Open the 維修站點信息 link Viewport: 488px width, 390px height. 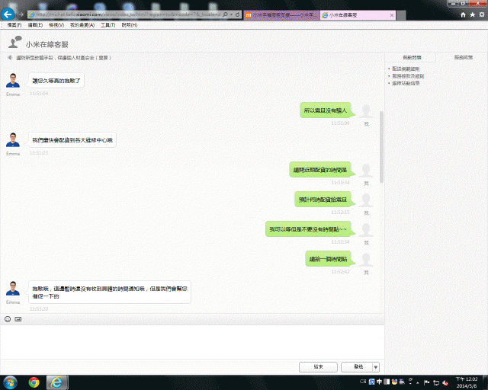406,83
